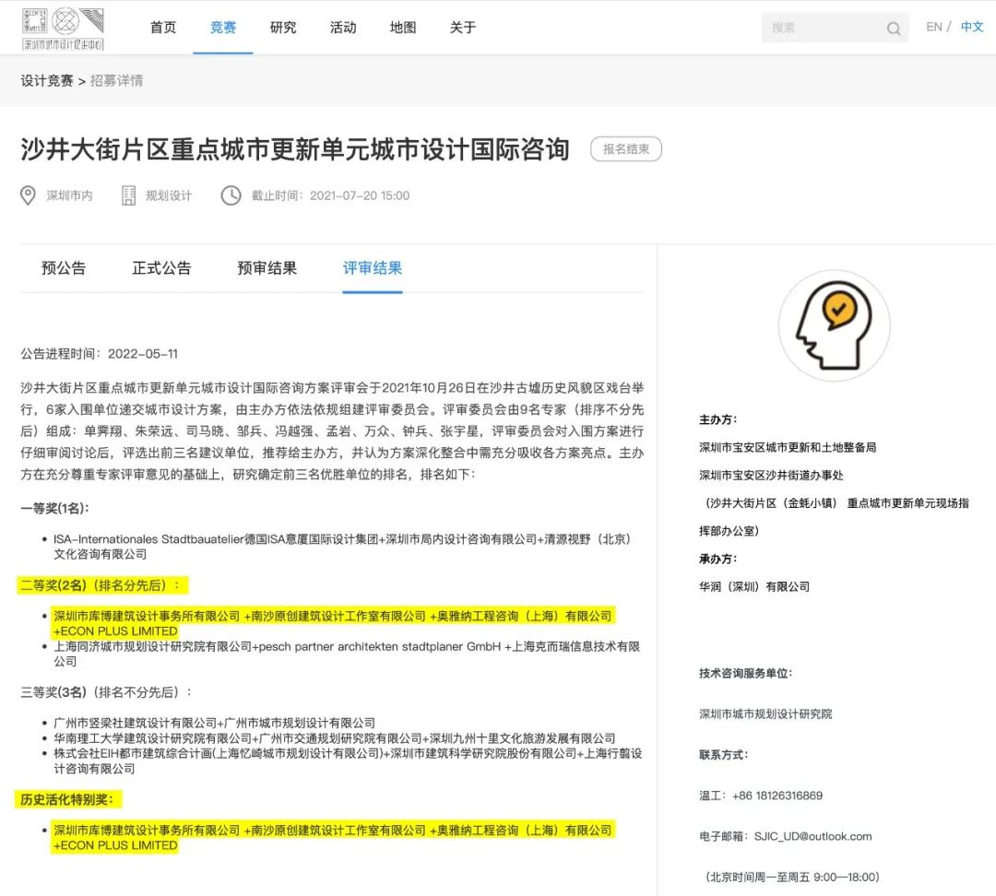996x896 pixels.
Task: Go to 设计竞赛 breadcrumb link
Action: pyautogui.click(x=47, y=80)
